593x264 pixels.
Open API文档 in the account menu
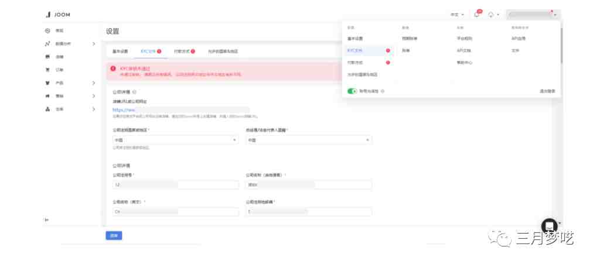[x=464, y=50]
